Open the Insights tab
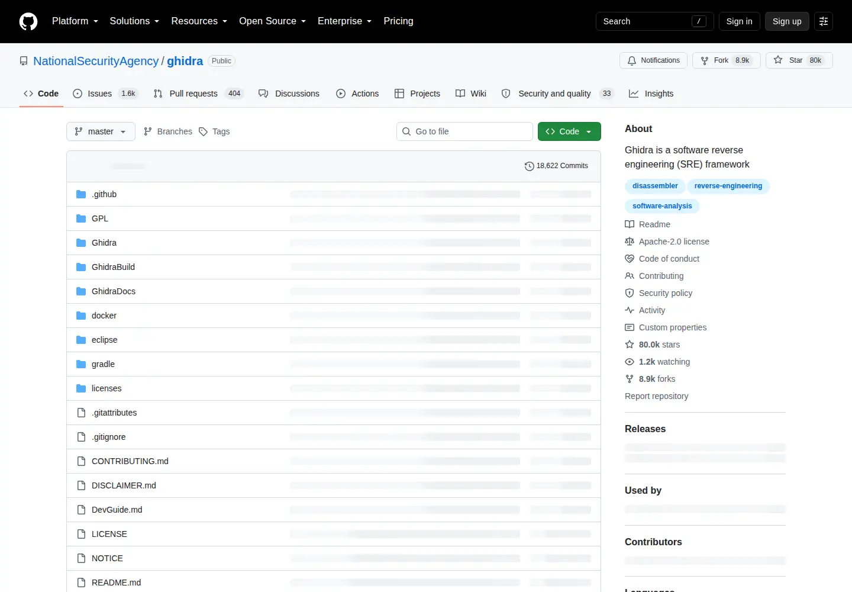 point(651,94)
